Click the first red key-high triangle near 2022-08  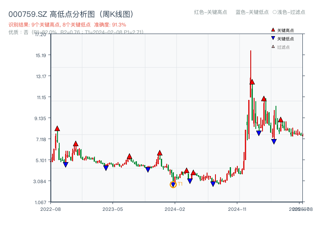point(57,129)
